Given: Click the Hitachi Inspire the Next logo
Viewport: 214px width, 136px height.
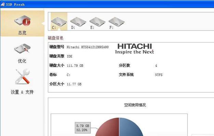Looking at the screenshot, I should 134,49.
